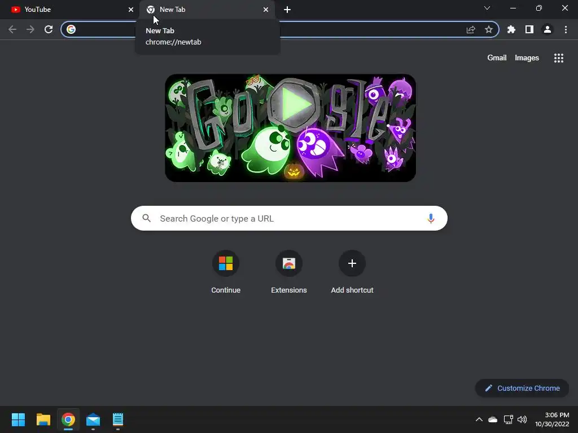Image resolution: width=578 pixels, height=433 pixels.
Task: Open OneDrive cloud tray icon
Action: [x=493, y=419]
